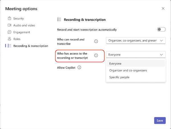Click the Engagement chat bubble icon
Screen dimensions: 171x129
[9, 32]
